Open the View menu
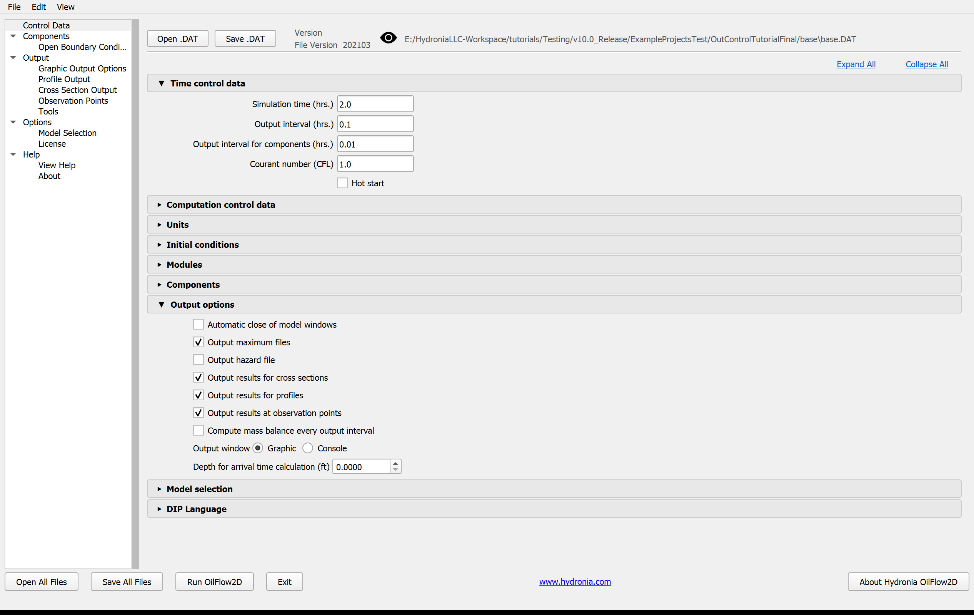The height and width of the screenshot is (615, 974). 65,7
